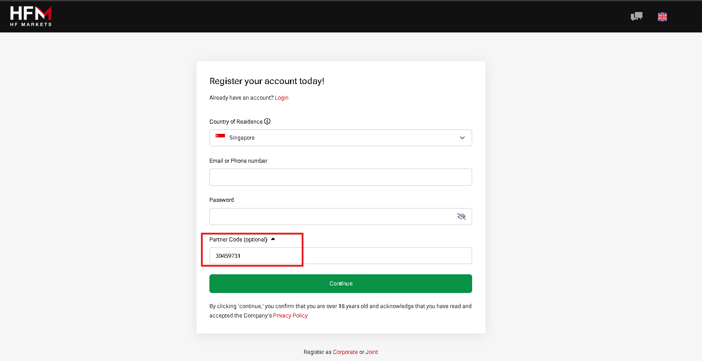This screenshot has height=361, width=702.
Task: Register as Joint link
Action: [372, 352]
